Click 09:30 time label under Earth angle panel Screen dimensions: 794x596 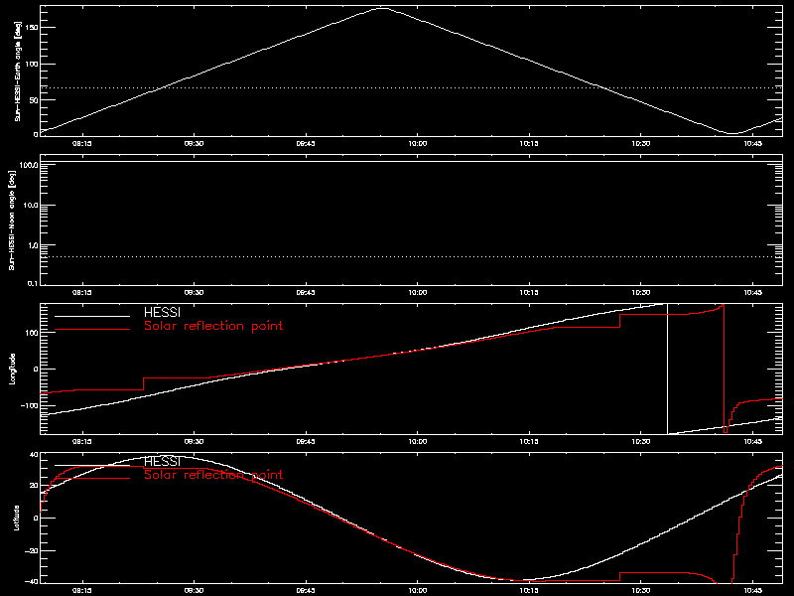click(x=194, y=143)
